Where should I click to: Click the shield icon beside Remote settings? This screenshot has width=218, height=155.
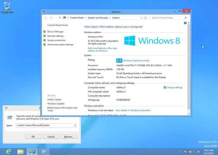pyautogui.click(x=45, y=36)
